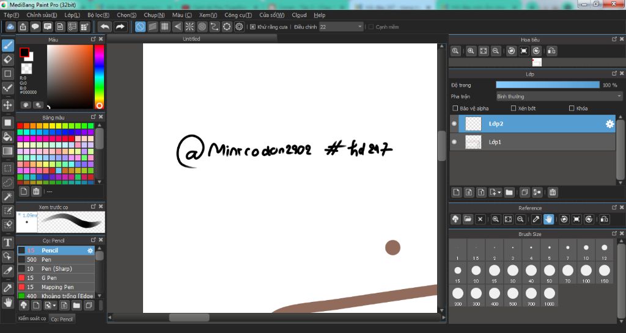Viewport: 626px width, 333px height.
Task: Activate hand tool in Reference panel
Action: tap(548, 219)
